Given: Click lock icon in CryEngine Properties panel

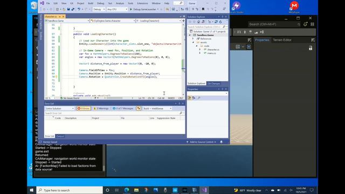Looking at the screenshot, I should tap(310, 48).
